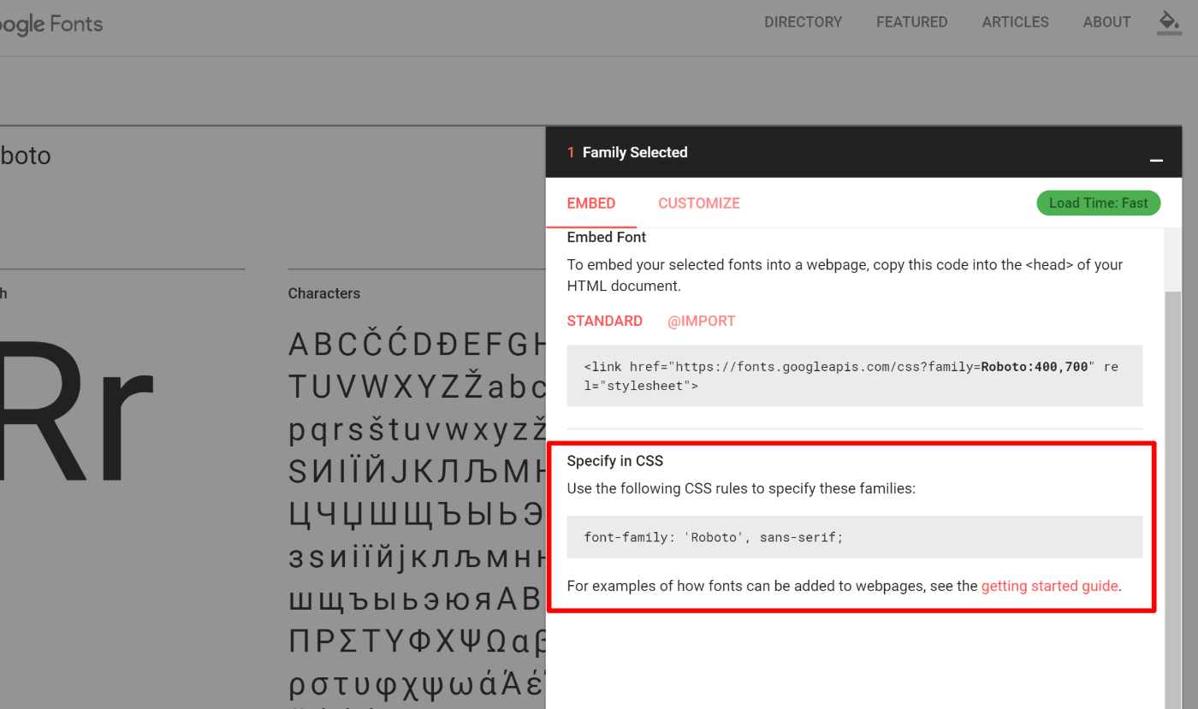Open the FEATURED section
This screenshot has width=1198, height=709.
(x=911, y=22)
